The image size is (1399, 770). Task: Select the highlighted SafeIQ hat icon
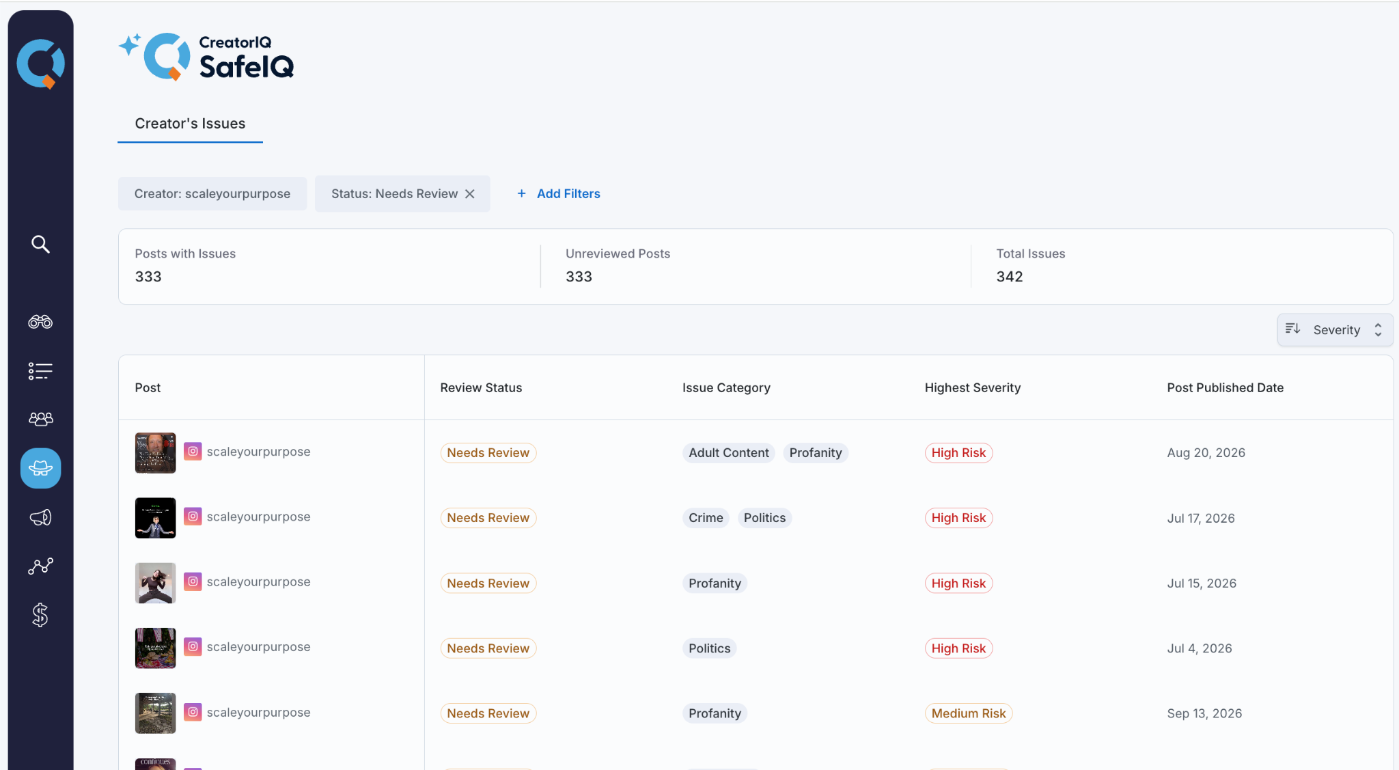[x=40, y=468]
